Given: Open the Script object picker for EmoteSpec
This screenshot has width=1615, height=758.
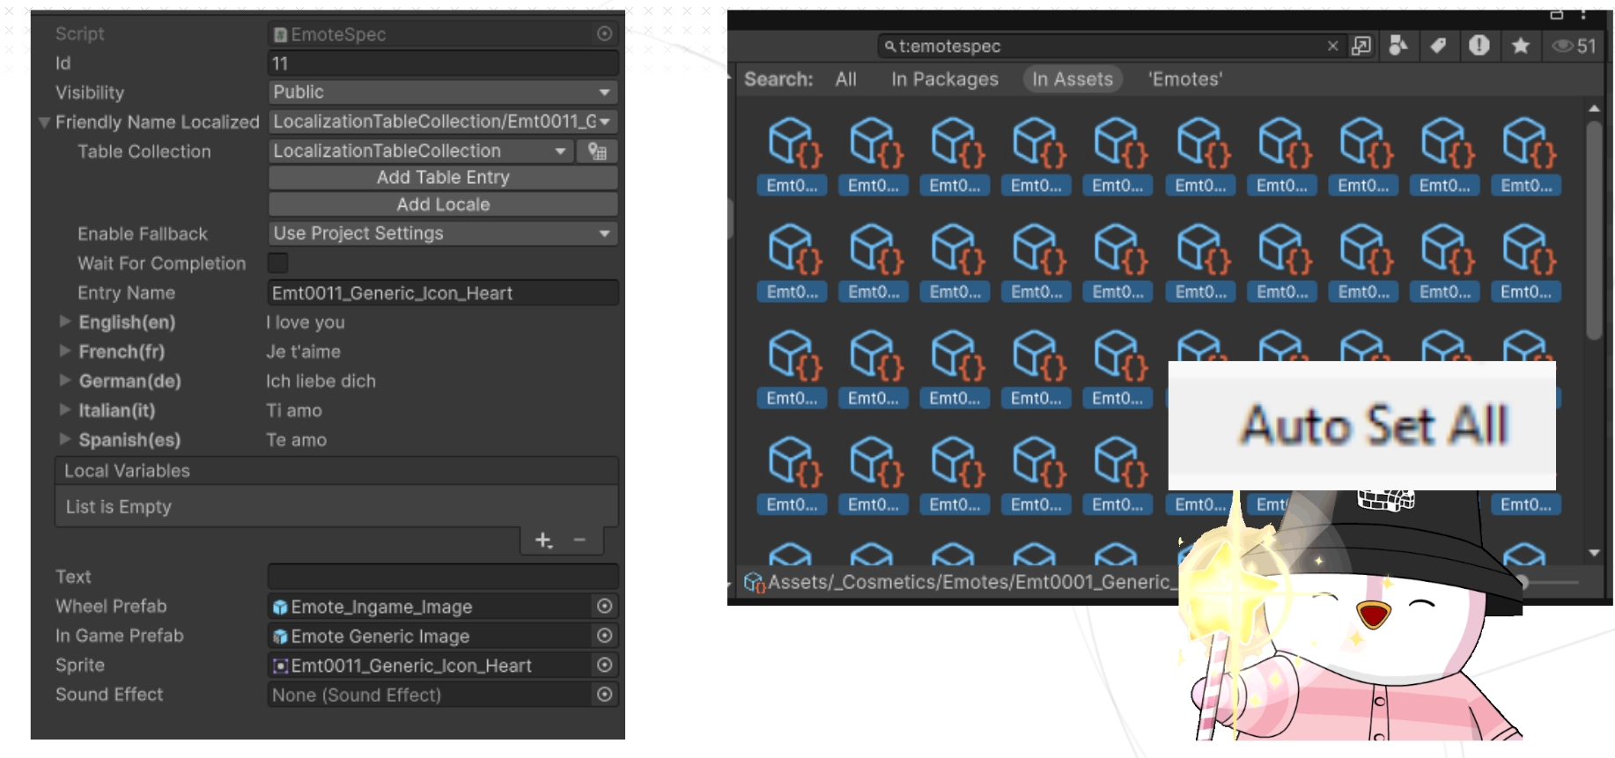Looking at the screenshot, I should click(x=604, y=33).
